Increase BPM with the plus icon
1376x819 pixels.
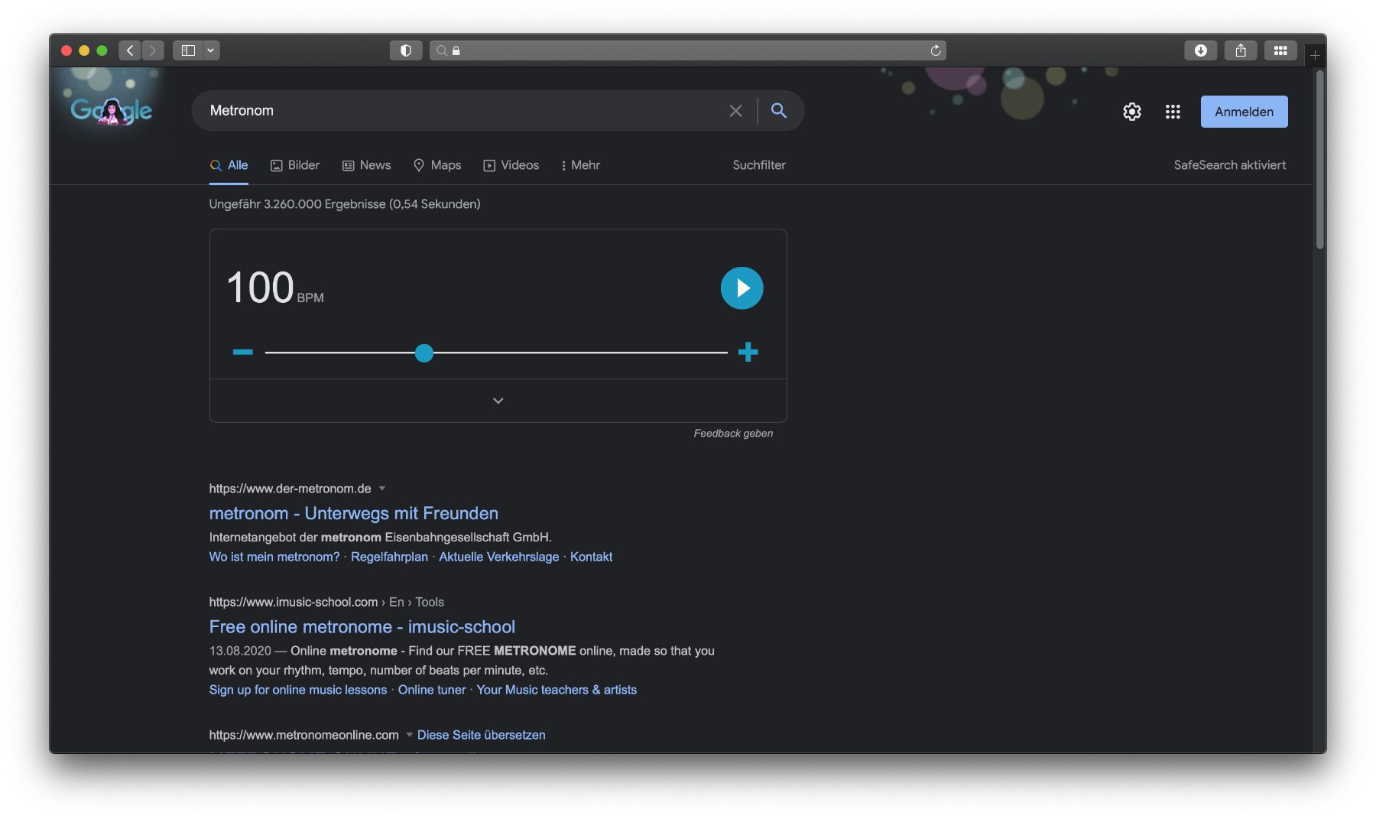point(748,352)
